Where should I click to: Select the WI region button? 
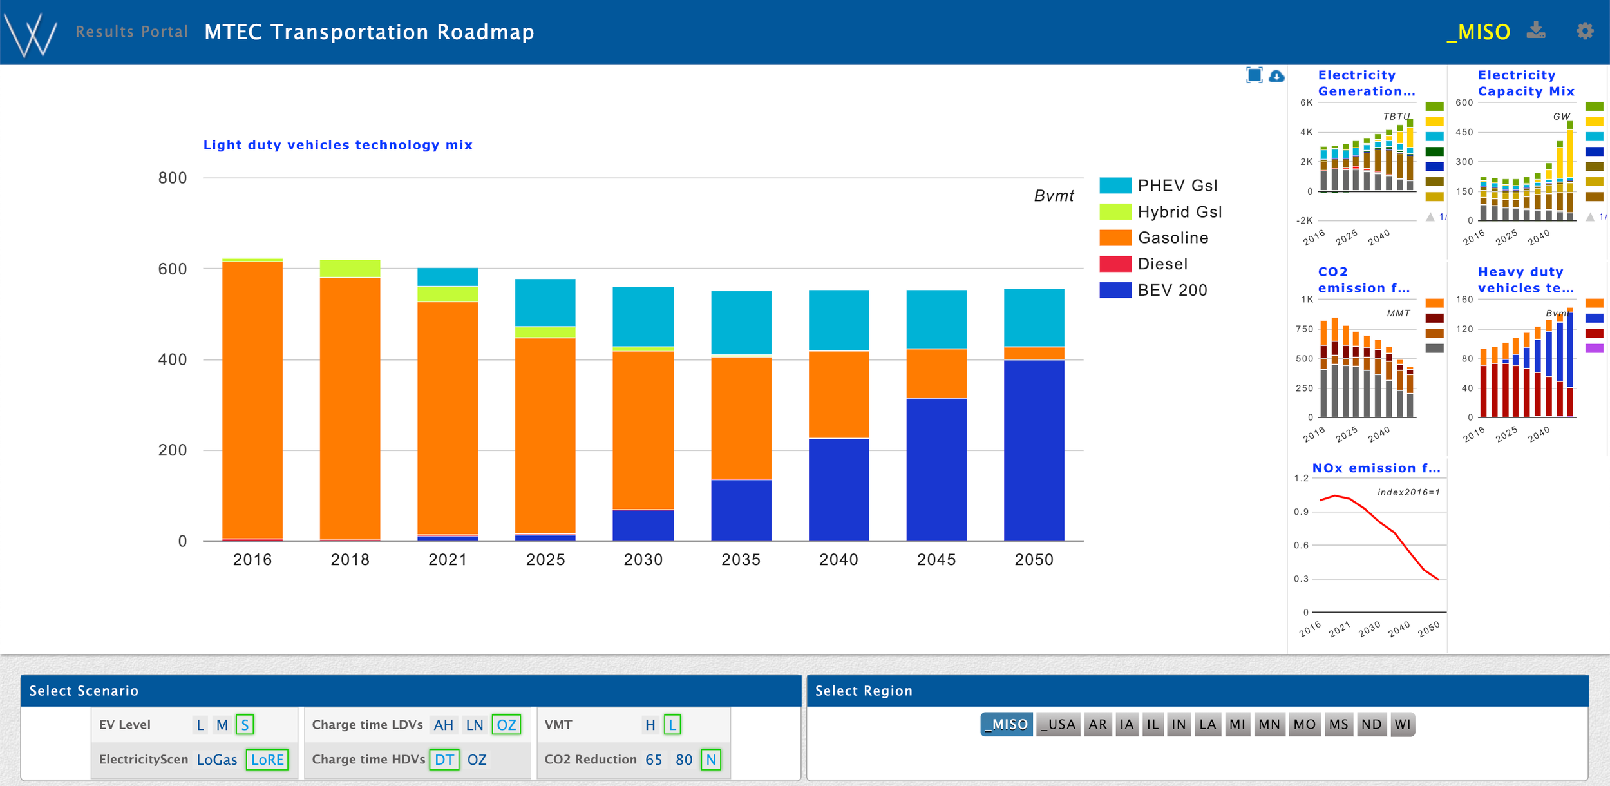tap(1403, 724)
